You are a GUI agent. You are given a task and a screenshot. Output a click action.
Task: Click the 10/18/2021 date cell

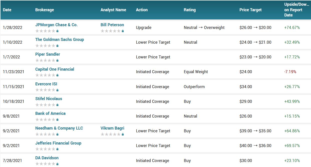(14, 101)
